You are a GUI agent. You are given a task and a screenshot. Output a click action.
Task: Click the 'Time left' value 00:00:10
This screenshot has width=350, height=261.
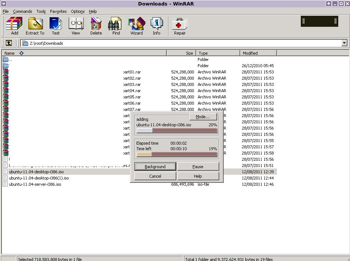(x=178, y=149)
